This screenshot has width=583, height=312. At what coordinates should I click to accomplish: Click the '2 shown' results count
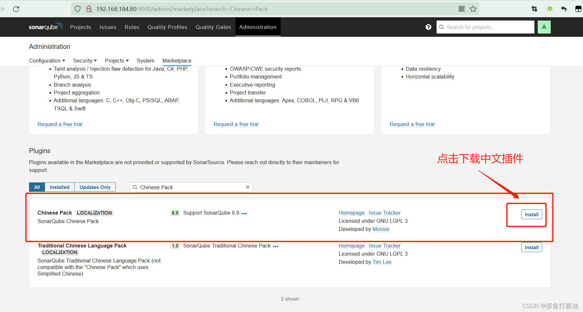coord(290,299)
